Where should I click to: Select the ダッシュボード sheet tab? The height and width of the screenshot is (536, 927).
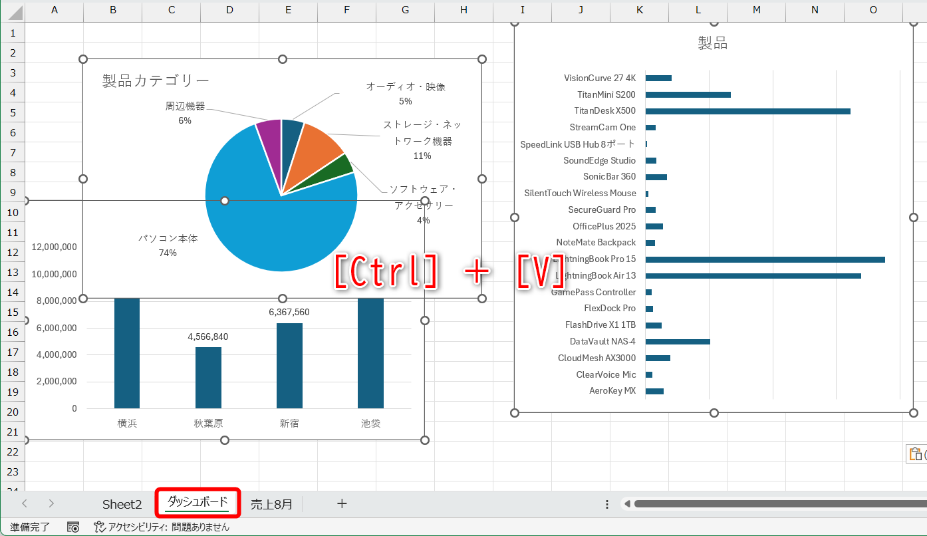tap(198, 502)
